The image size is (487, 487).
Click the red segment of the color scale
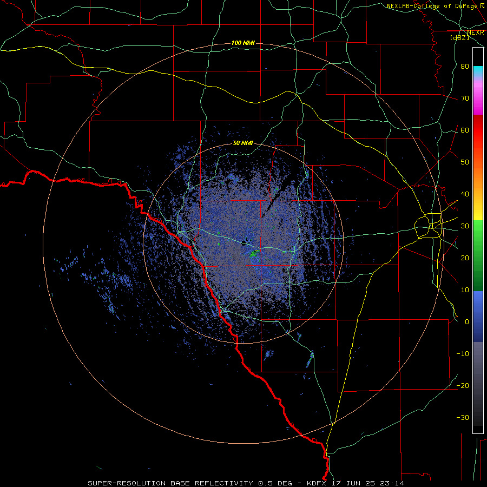coord(478,130)
